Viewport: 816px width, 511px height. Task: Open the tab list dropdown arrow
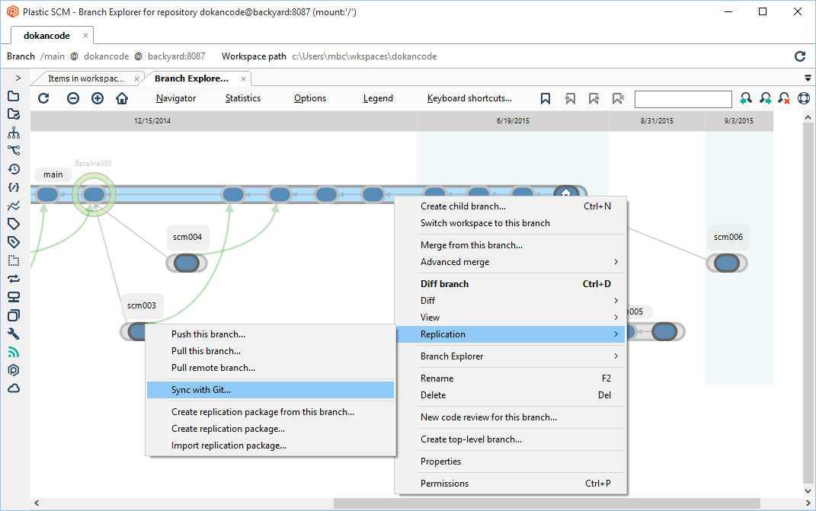pyautogui.click(x=808, y=78)
